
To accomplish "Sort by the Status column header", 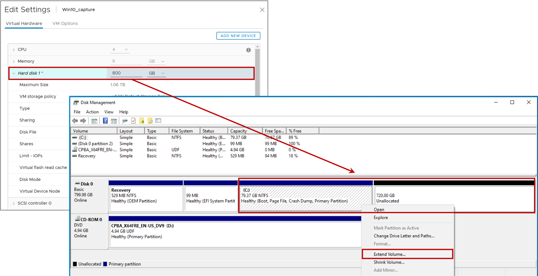I will point(214,131).
